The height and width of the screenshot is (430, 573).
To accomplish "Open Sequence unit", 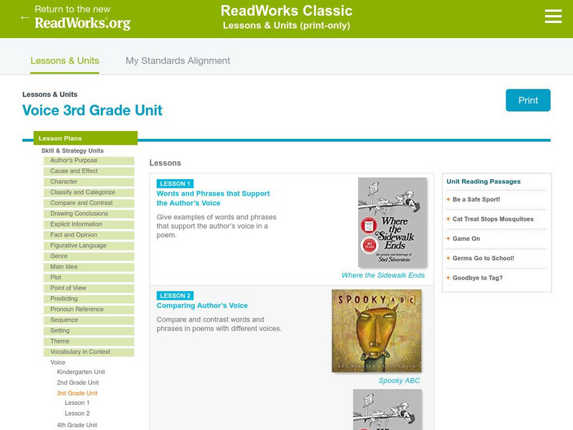I will (x=89, y=320).
